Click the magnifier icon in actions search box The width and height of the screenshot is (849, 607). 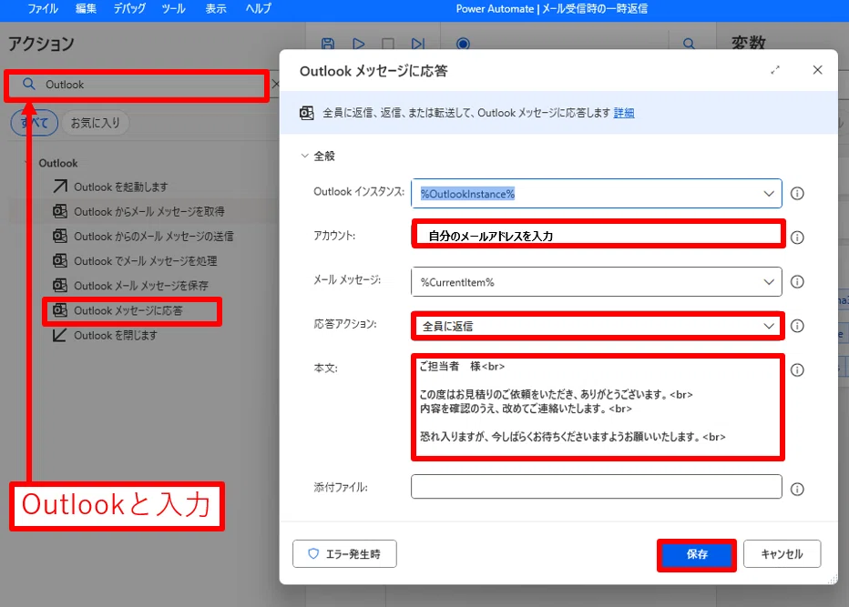(29, 84)
